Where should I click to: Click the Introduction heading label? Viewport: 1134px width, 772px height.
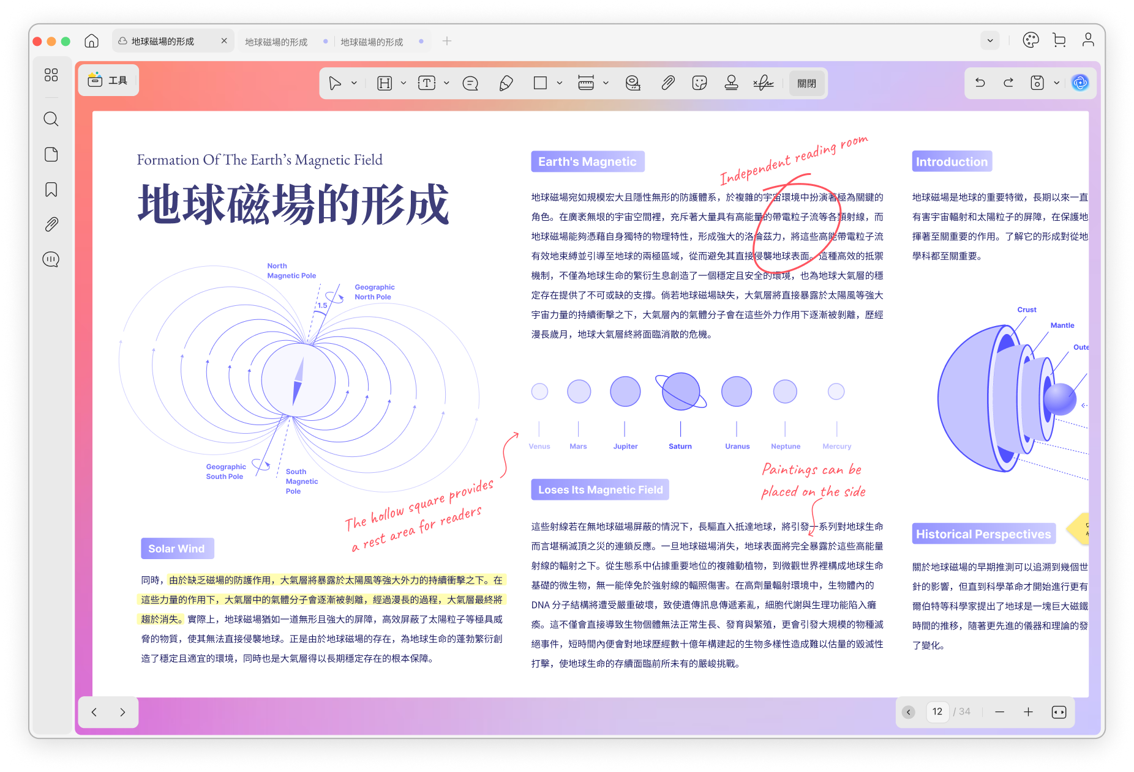pyautogui.click(x=952, y=161)
